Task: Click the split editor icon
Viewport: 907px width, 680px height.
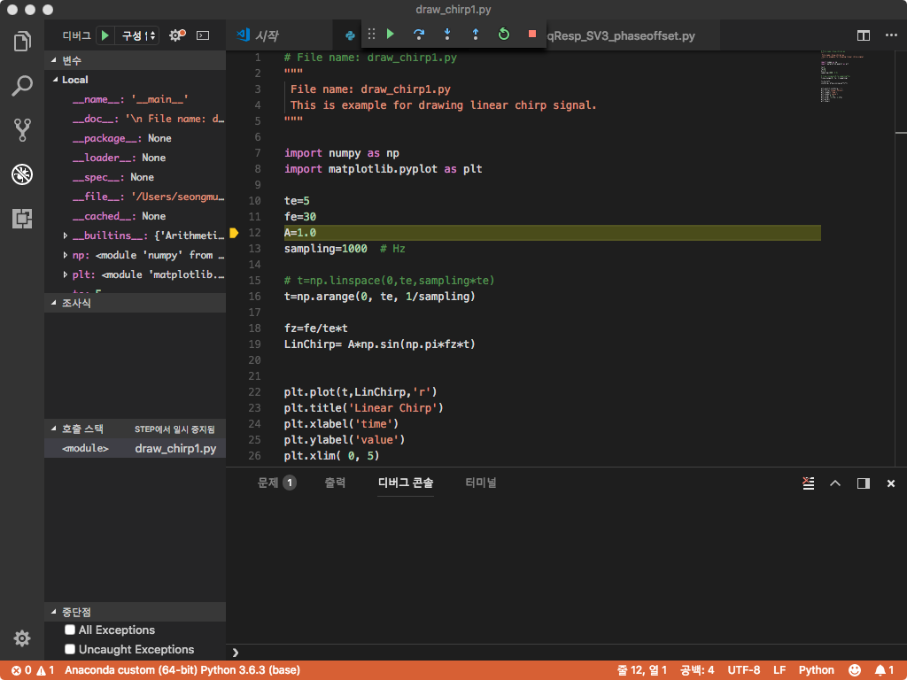Action: tap(863, 35)
